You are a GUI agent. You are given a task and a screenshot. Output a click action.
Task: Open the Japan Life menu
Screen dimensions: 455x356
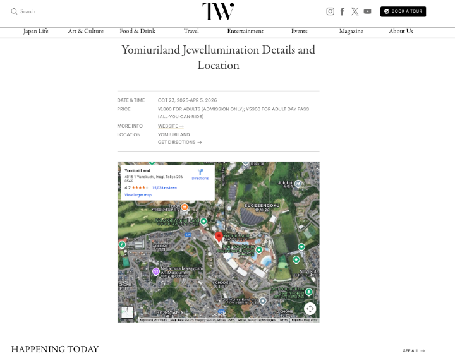click(35, 31)
